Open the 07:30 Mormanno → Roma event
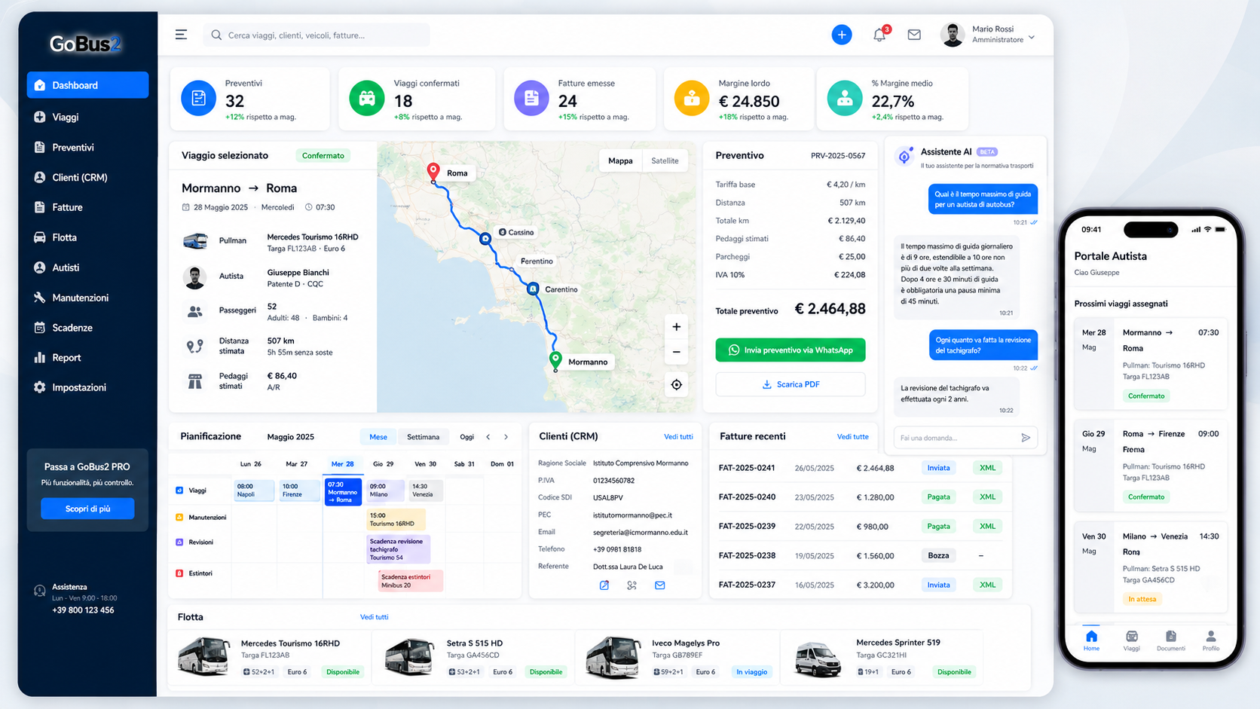Image resolution: width=1260 pixels, height=709 pixels. pos(343,492)
